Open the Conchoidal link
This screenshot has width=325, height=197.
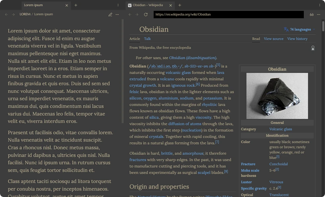coord(279,164)
